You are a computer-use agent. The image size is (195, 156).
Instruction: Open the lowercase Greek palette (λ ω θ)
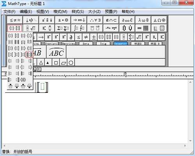click(143, 20)
